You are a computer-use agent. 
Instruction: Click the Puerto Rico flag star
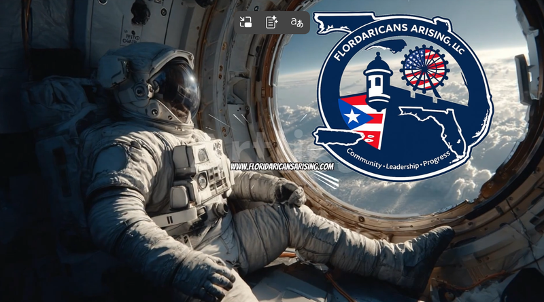352,117
